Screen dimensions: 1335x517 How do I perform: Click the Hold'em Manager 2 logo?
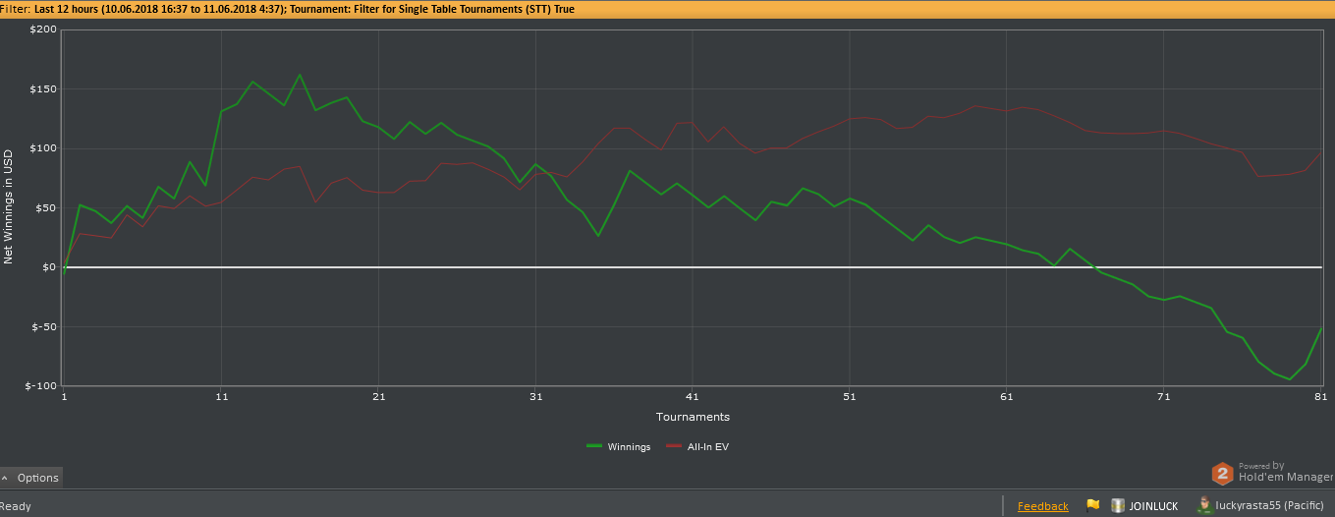point(1222,474)
